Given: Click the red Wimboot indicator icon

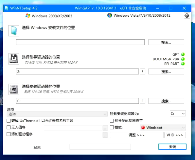Looking at the screenshot, I should [143, 128].
